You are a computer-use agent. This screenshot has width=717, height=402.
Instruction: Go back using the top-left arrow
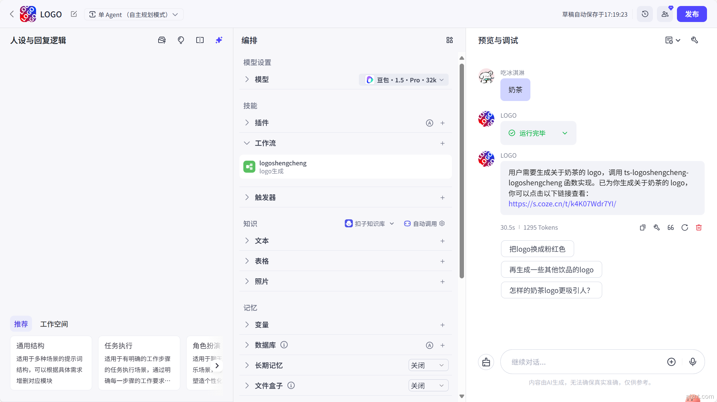(x=12, y=14)
